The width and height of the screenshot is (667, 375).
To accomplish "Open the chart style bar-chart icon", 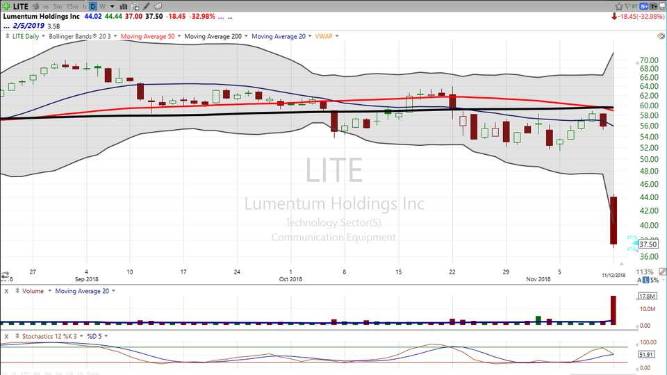I will [x=124, y=6].
